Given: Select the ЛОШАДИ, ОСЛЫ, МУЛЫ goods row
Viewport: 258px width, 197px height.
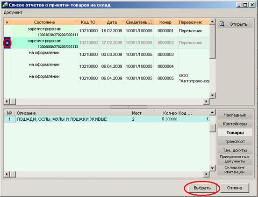Looking at the screenshot, I should (107, 119).
